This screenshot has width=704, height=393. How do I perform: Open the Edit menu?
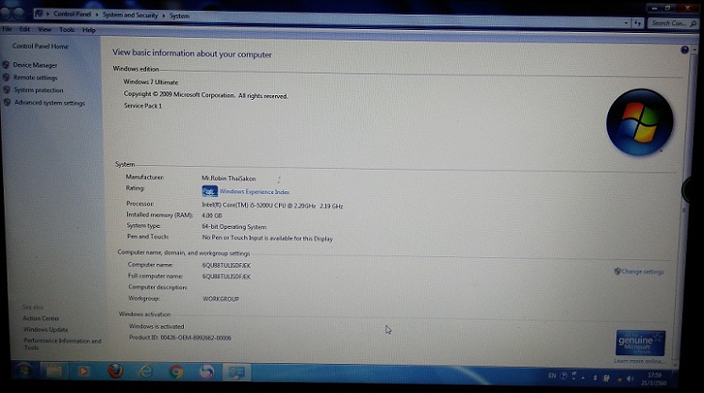point(25,29)
